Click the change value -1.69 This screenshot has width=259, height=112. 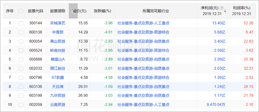[108, 87]
